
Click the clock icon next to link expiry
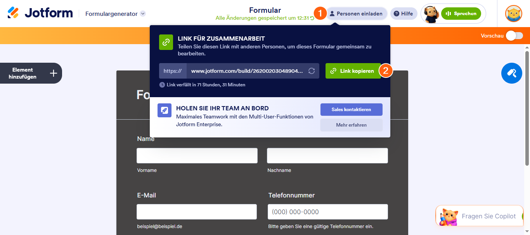click(162, 84)
